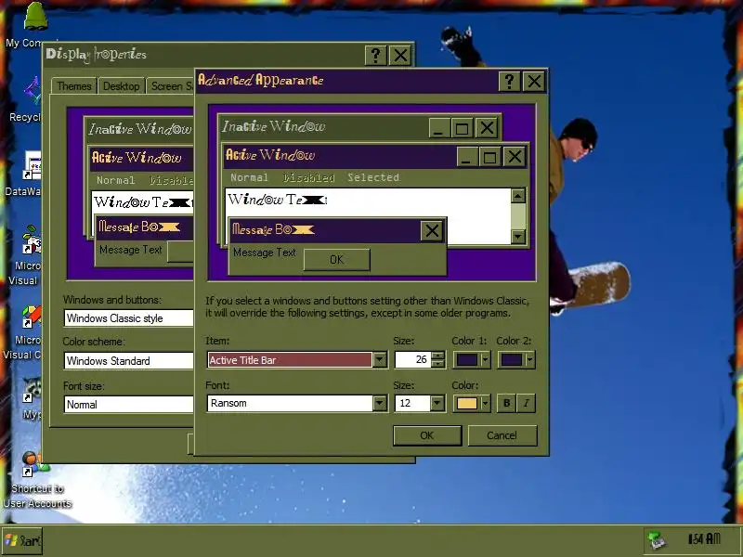Open the font Color picker
This screenshot has width=743, height=557.
[x=472, y=404]
